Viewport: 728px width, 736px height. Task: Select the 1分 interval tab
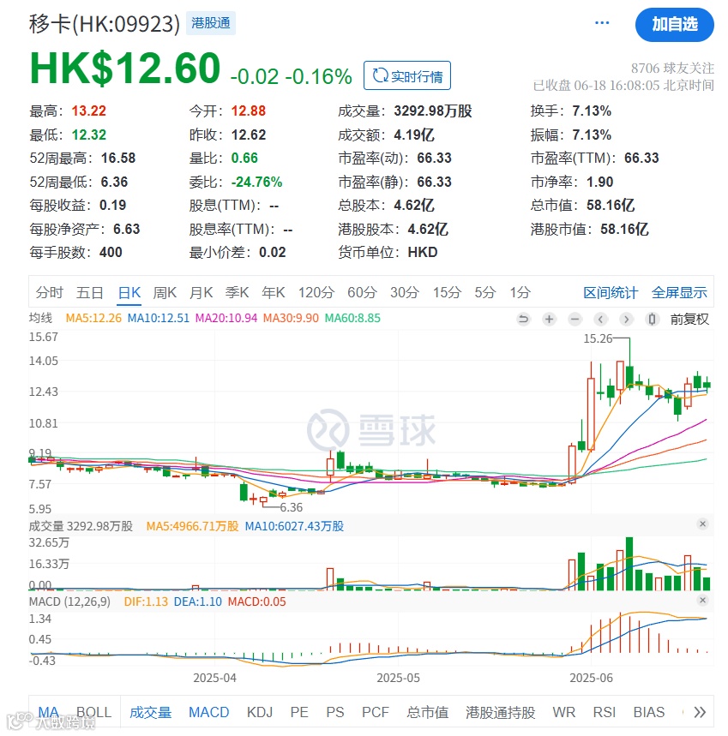point(520,292)
